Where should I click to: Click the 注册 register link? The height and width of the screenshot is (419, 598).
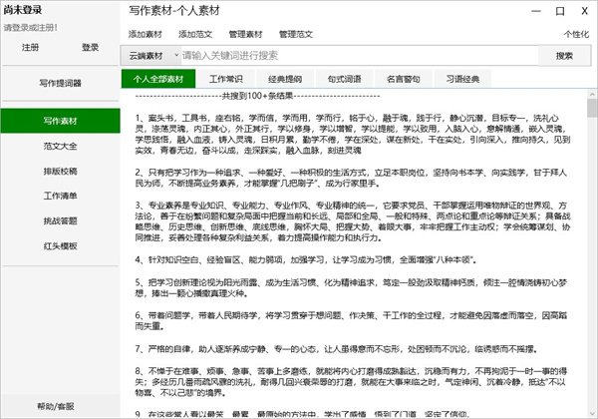[30, 47]
